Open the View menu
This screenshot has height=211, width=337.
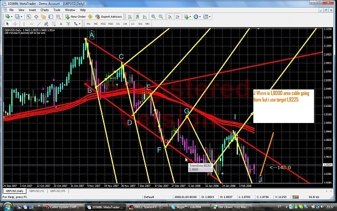(x=21, y=10)
